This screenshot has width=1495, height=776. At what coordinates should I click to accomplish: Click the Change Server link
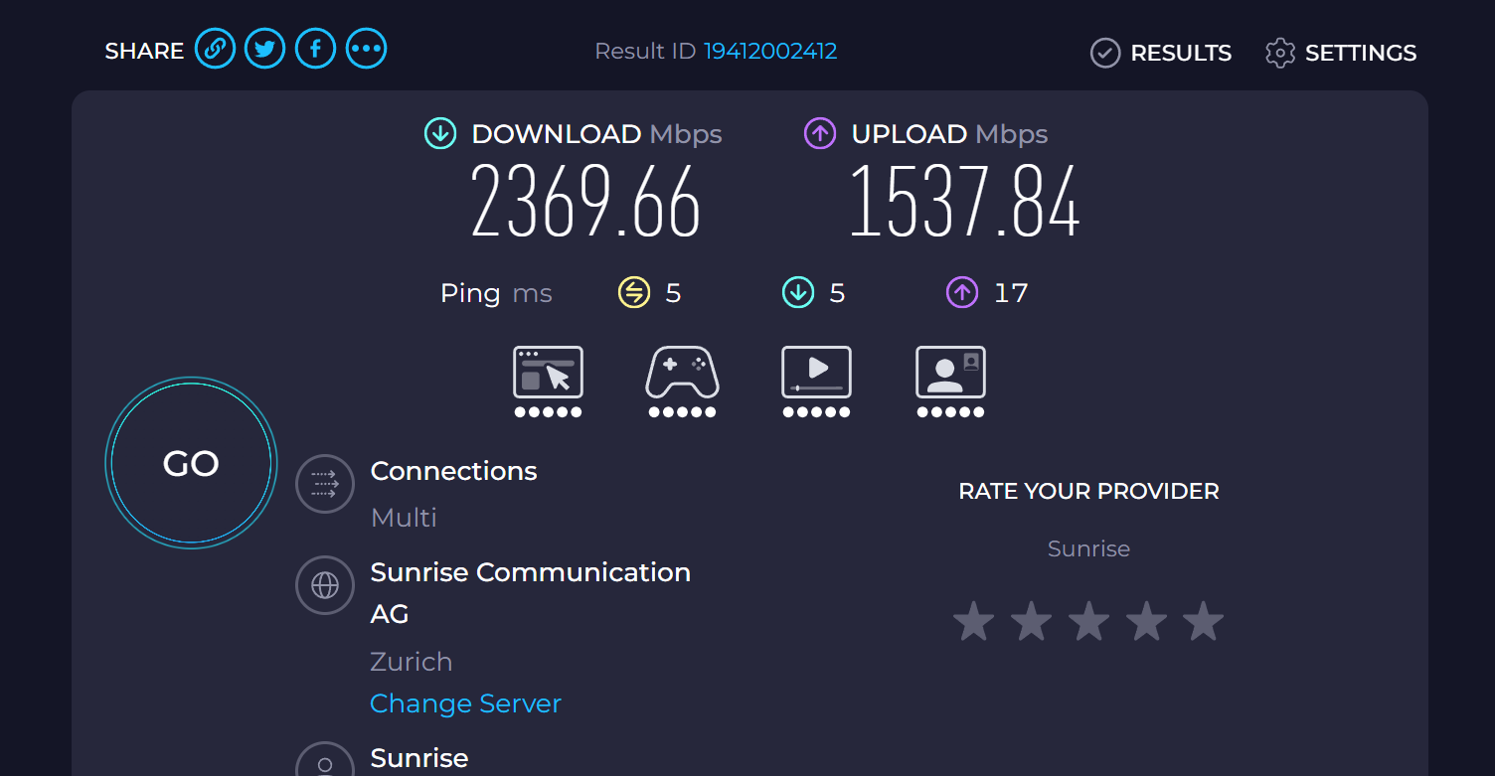click(465, 703)
